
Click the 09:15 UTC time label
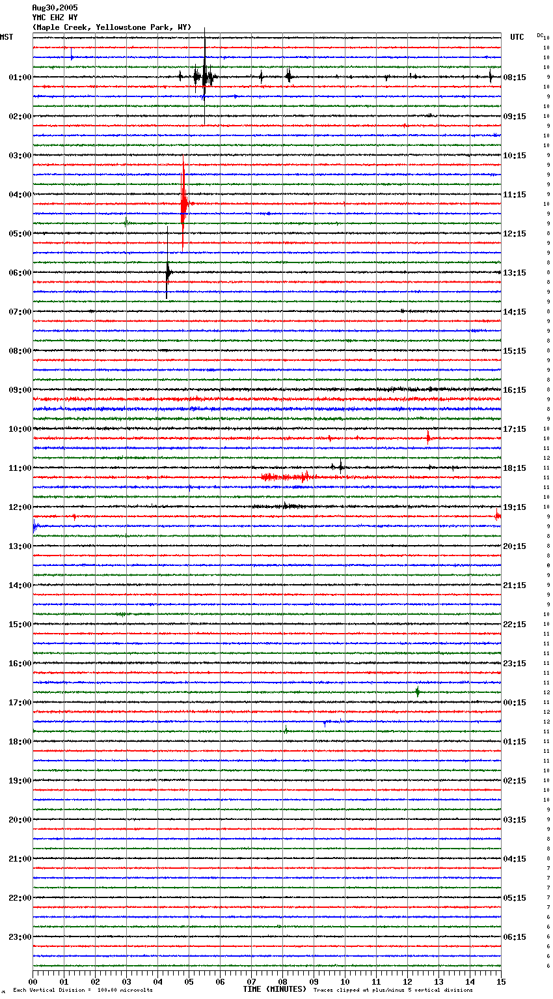515,117
